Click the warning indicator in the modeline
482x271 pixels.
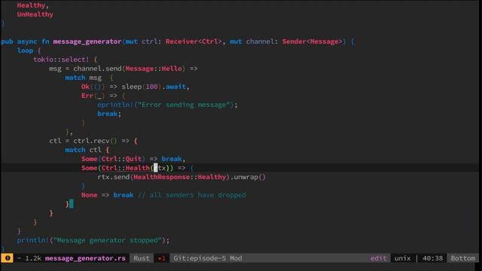[x=7, y=258]
